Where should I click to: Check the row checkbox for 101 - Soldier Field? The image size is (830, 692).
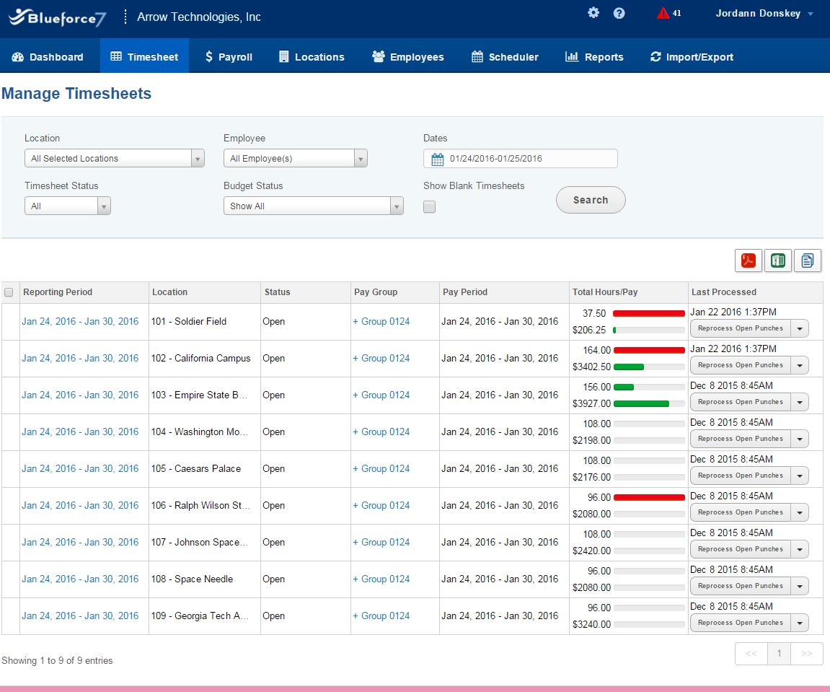9,321
